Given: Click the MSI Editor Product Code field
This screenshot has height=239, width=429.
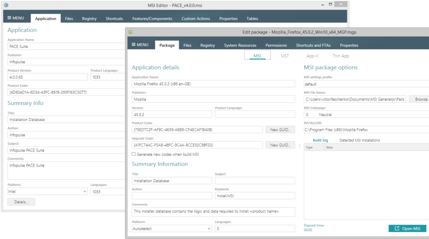Looking at the screenshot, I should point(66,92).
